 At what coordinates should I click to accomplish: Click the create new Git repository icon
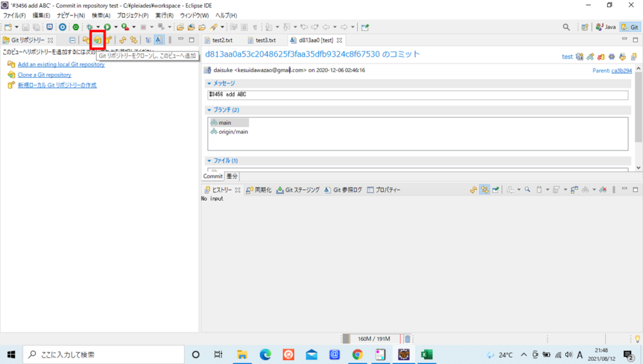tap(109, 40)
